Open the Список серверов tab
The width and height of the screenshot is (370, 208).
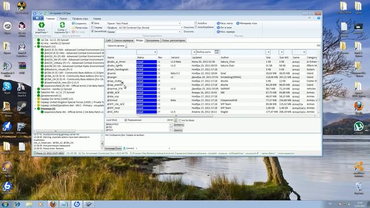tap(123, 40)
